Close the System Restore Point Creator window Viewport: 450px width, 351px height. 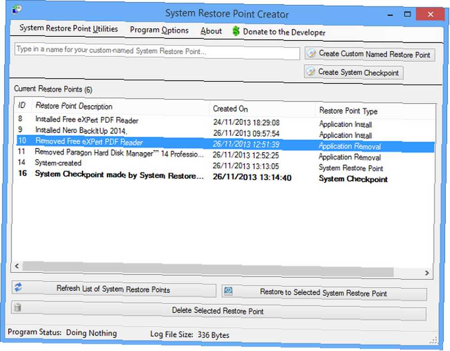coord(430,14)
